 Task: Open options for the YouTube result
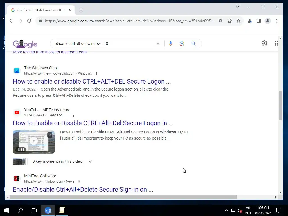click(x=74, y=115)
